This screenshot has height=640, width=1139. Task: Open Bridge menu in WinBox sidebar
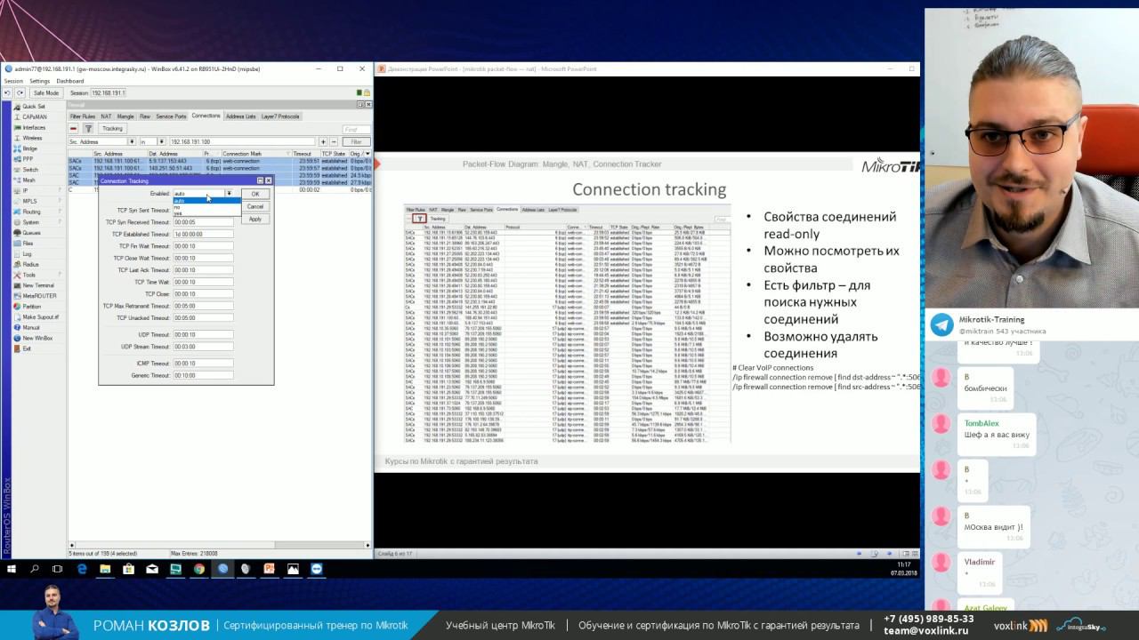29,148
